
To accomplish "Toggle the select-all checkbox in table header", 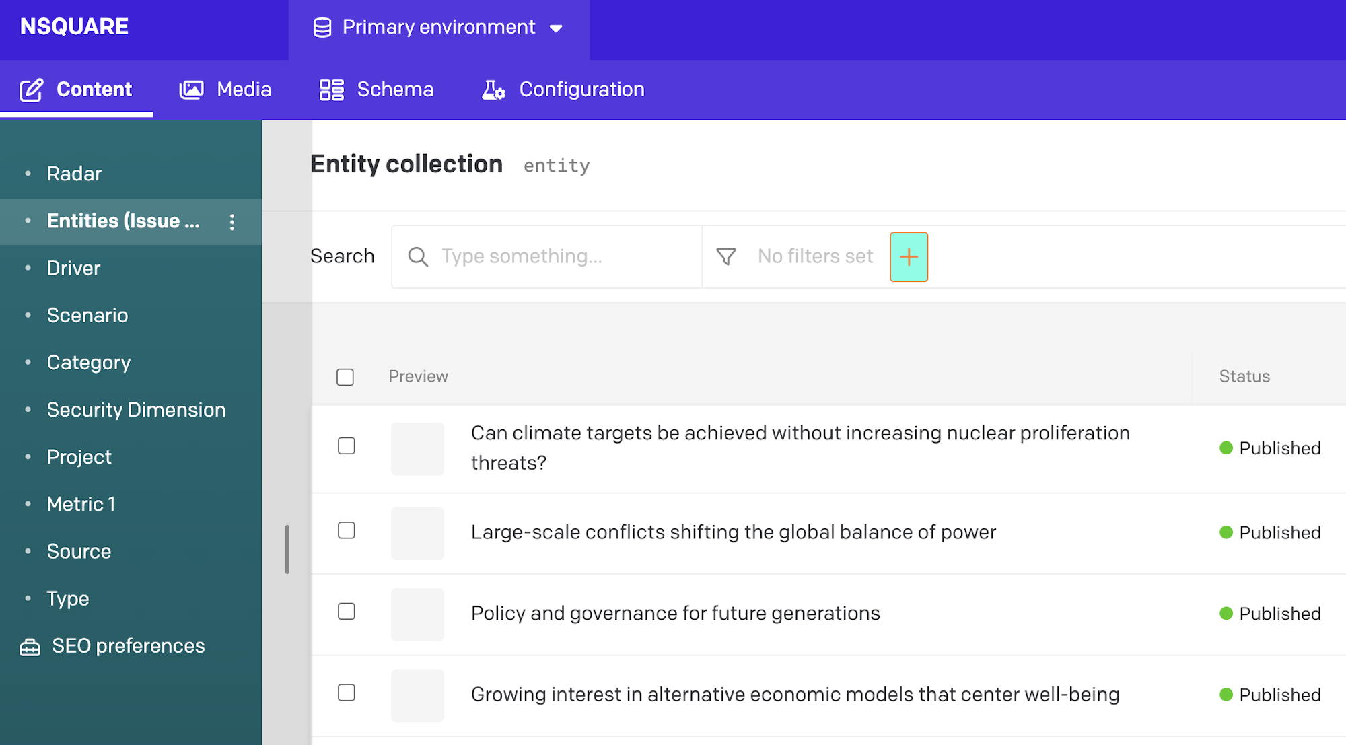I will point(345,377).
